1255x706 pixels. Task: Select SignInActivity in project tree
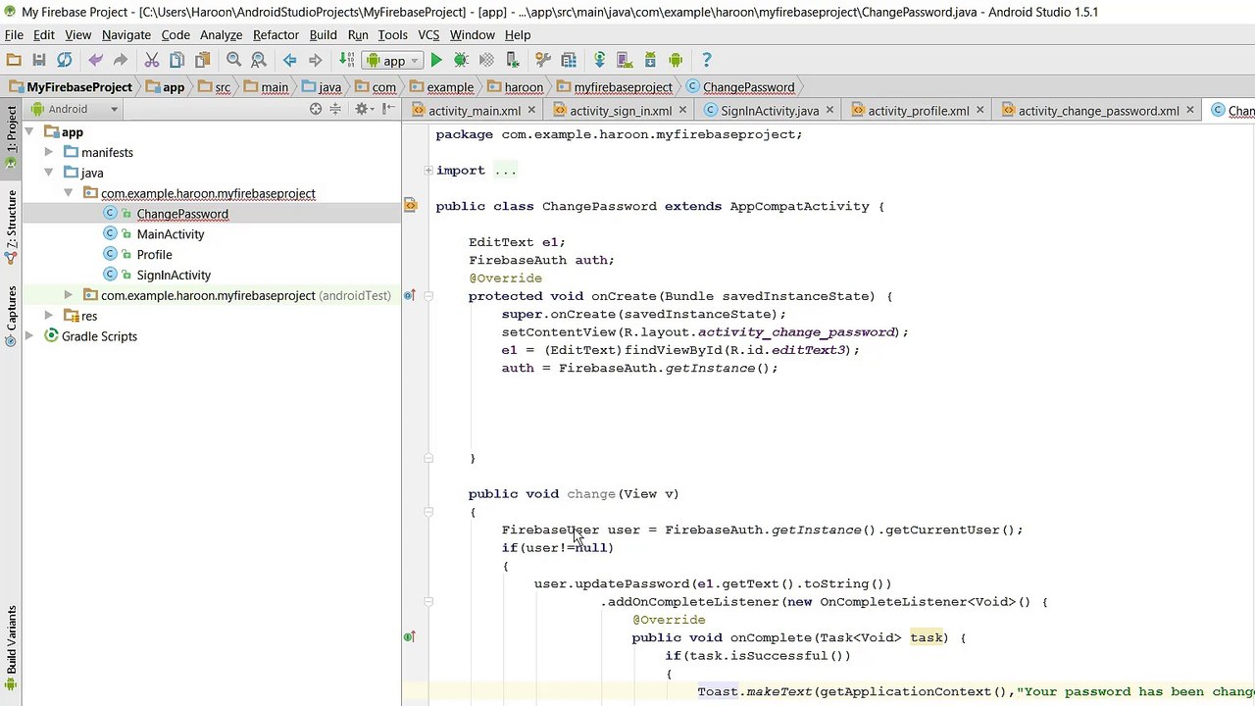pos(174,276)
